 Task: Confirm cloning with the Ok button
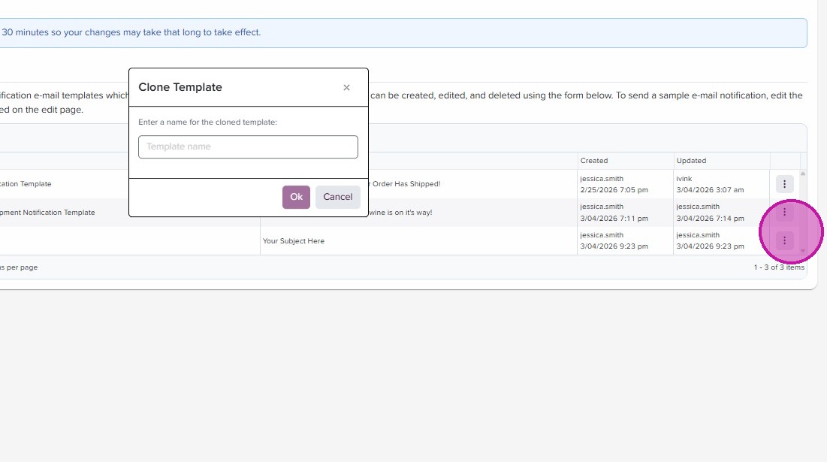(296, 197)
